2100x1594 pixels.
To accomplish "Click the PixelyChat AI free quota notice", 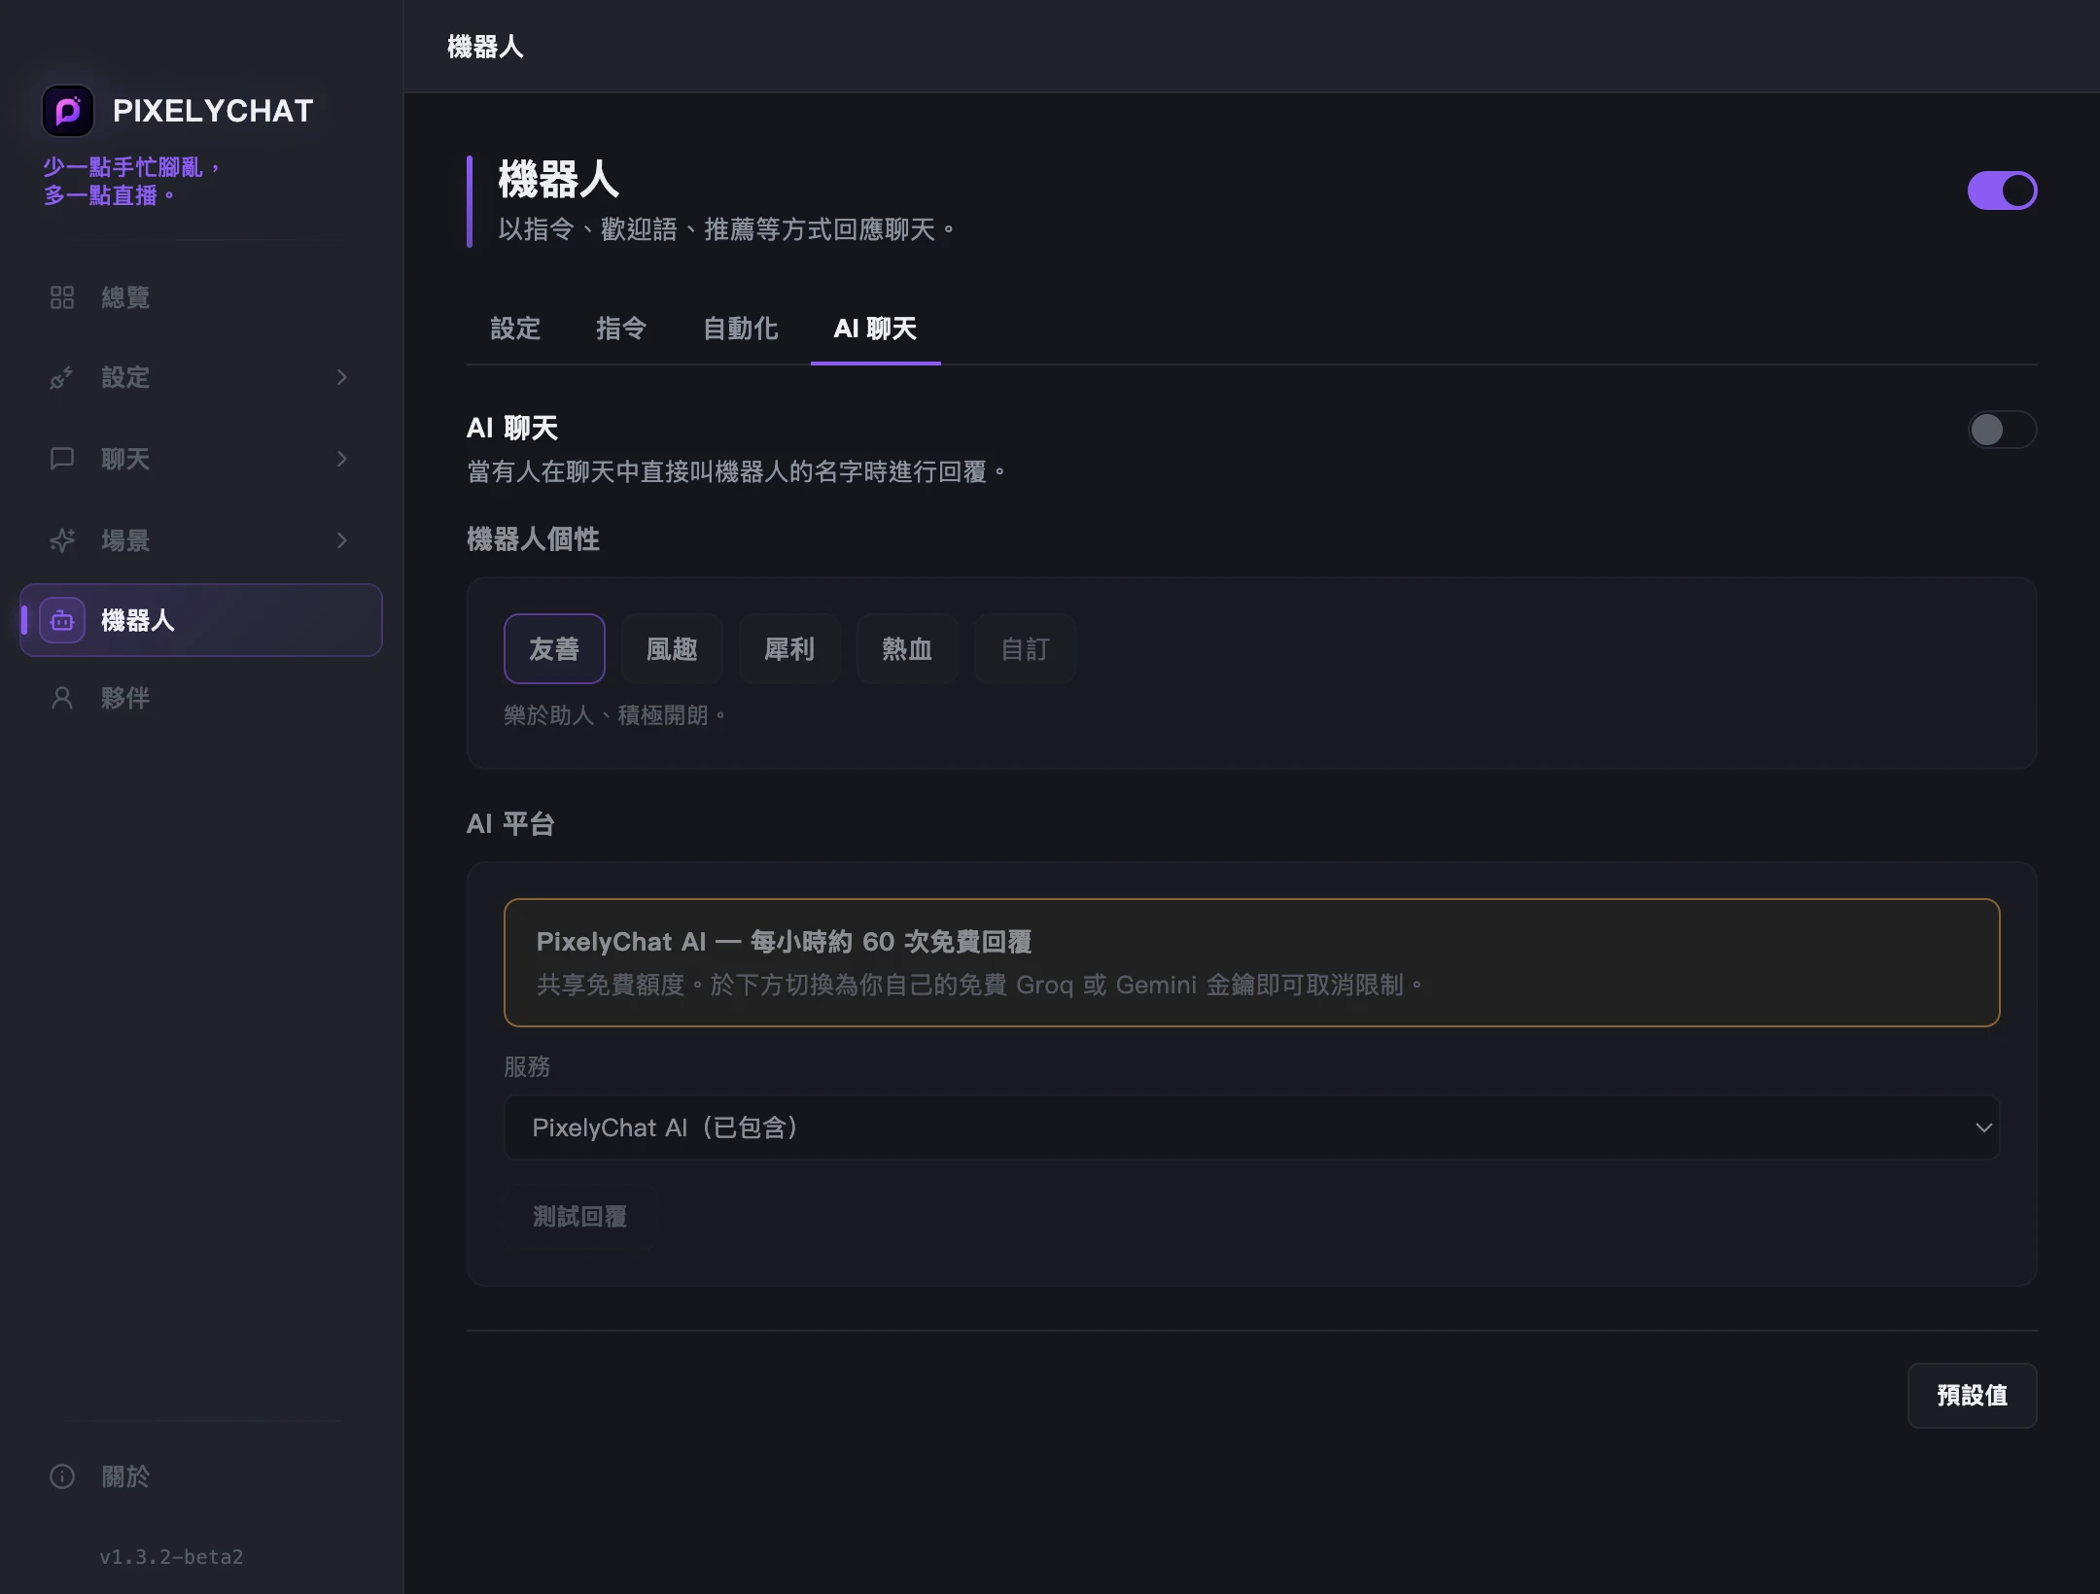I will pyautogui.click(x=1251, y=962).
